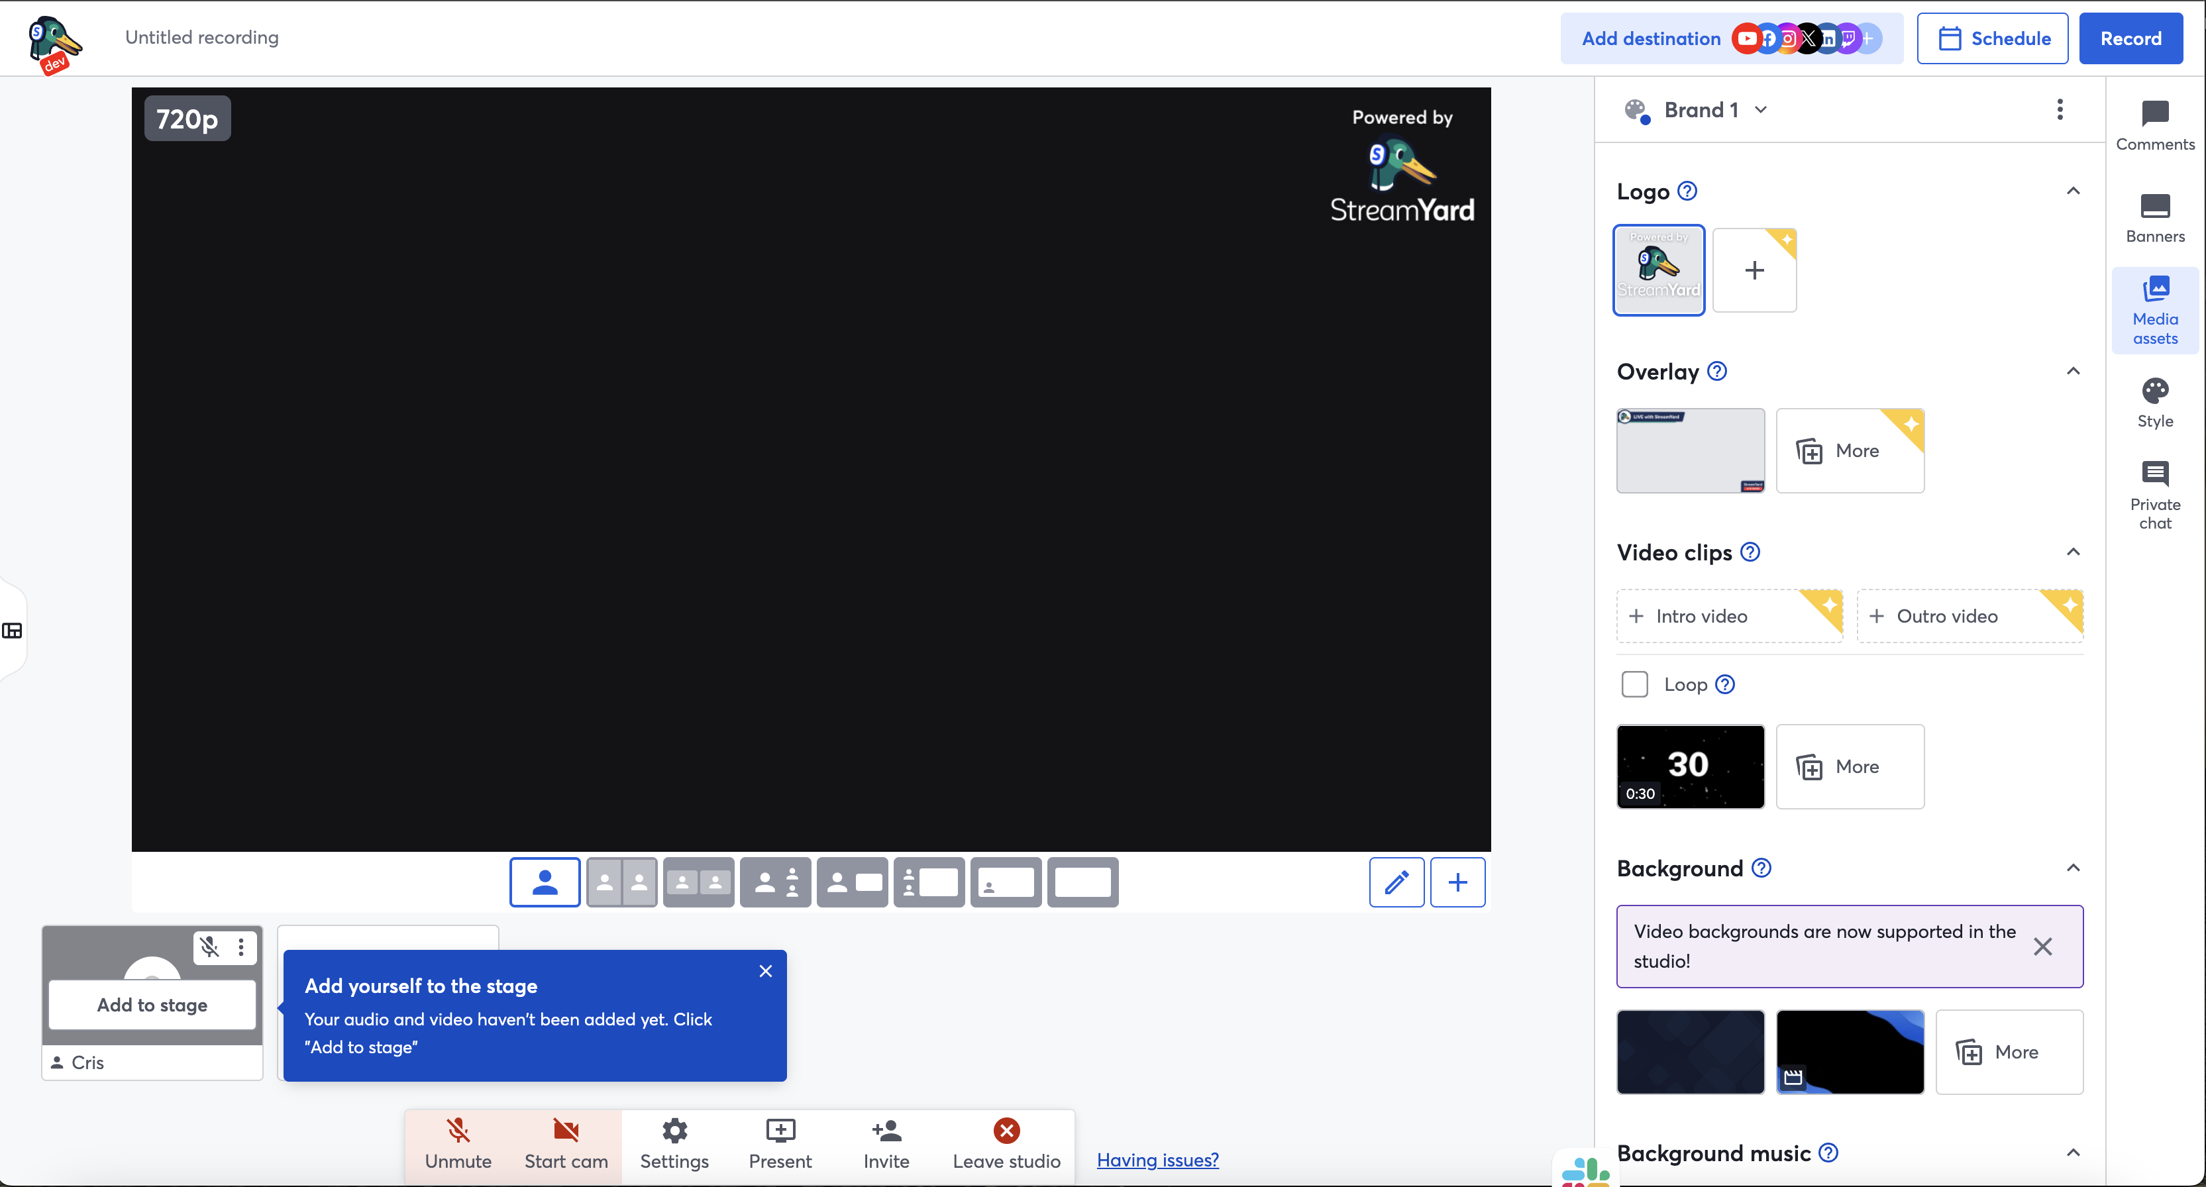Collapse the Background music section
Screen dimensions: 2206x1187
(2074, 1153)
